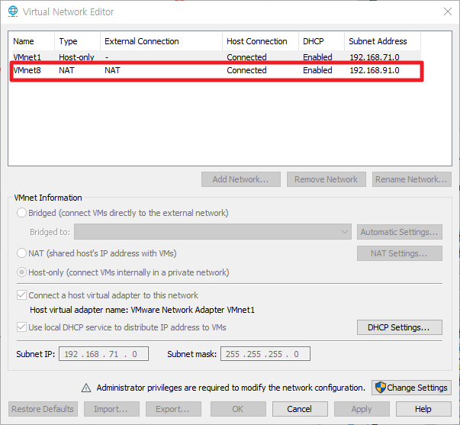Toggle Use local DHCP service checkbox
This screenshot has height=425, width=460.
[21, 327]
